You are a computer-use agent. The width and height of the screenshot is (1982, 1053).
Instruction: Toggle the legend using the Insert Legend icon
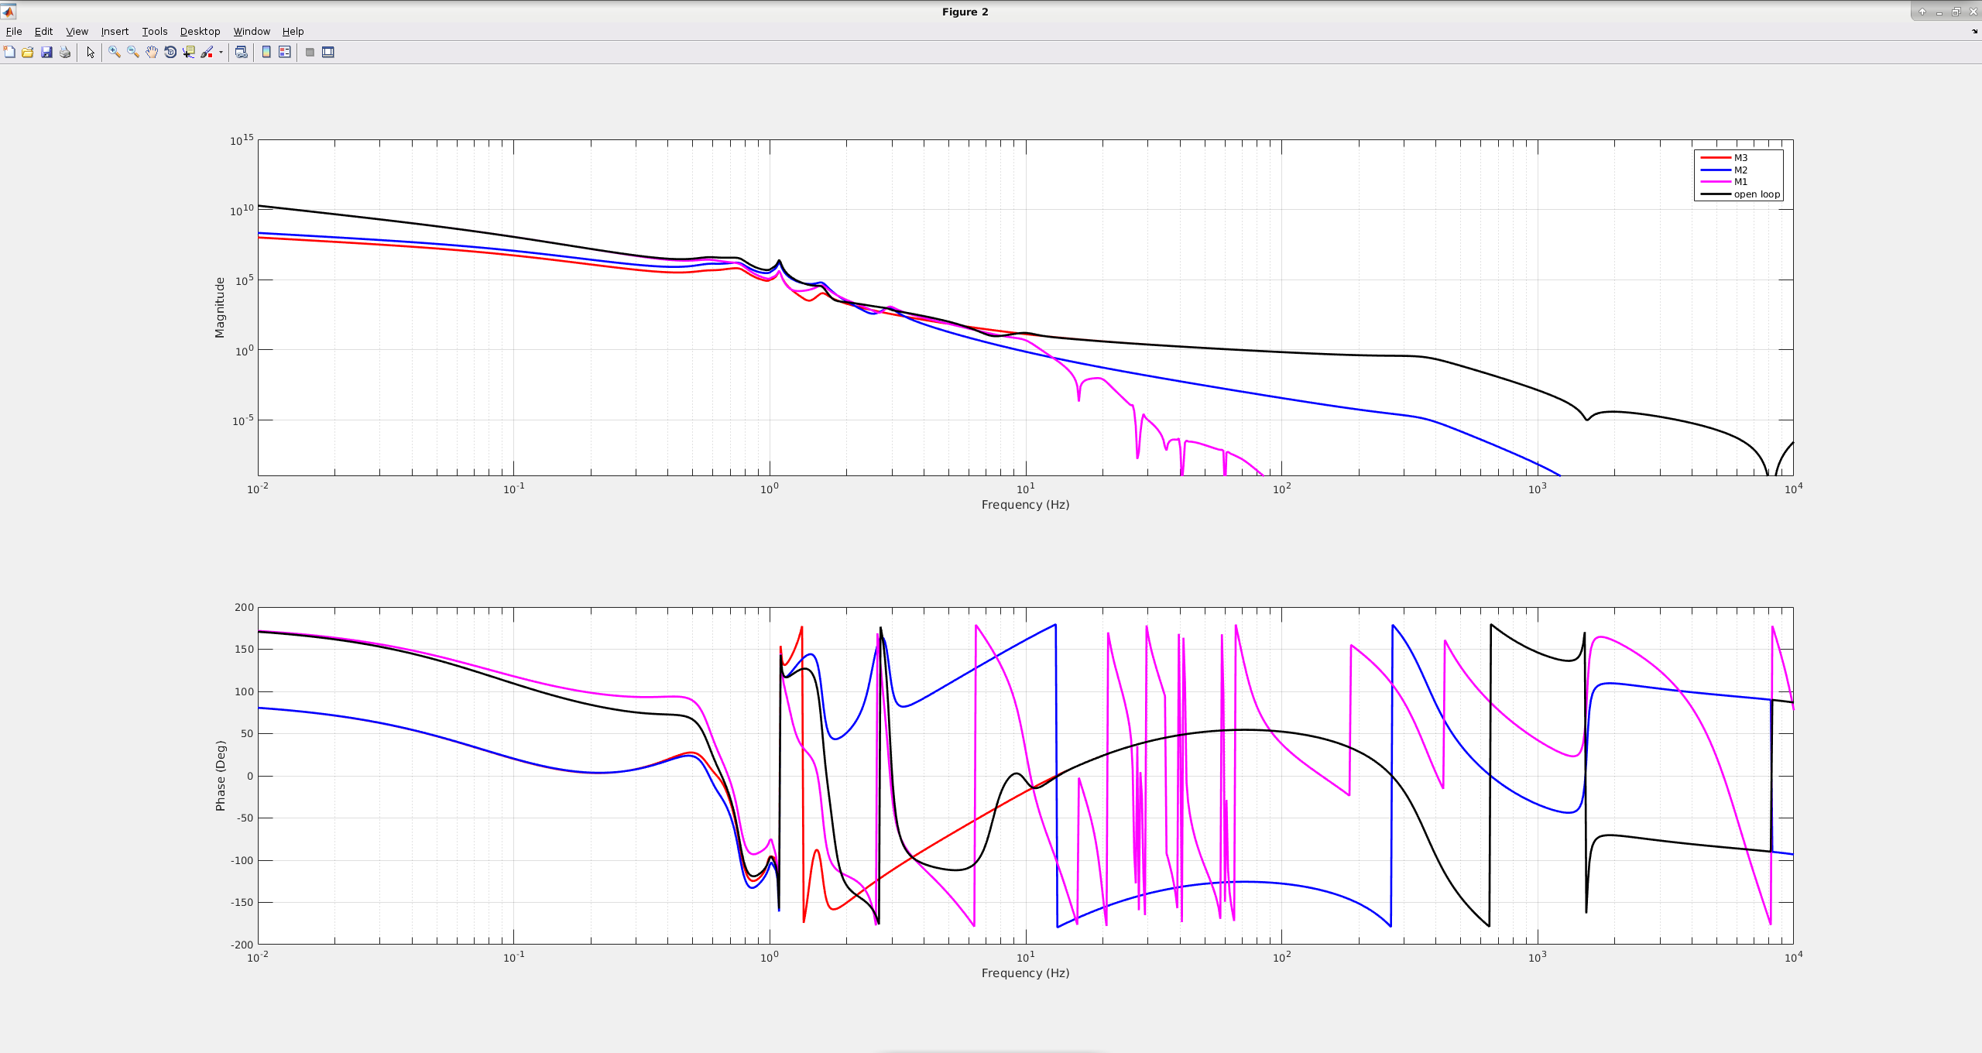coord(285,52)
